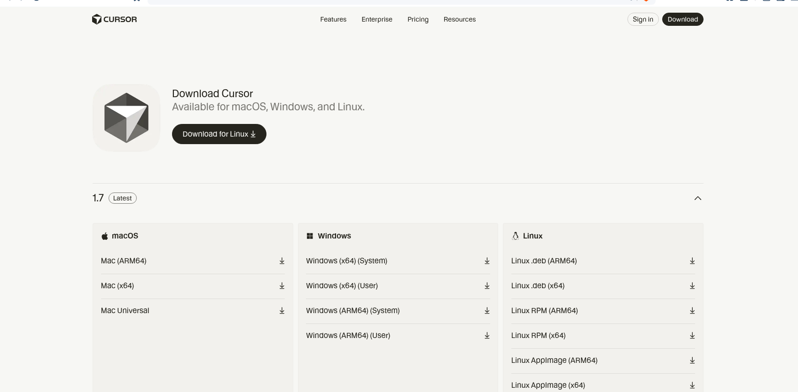The width and height of the screenshot is (798, 392).
Task: Click the Download for Linux button
Action: (x=219, y=134)
